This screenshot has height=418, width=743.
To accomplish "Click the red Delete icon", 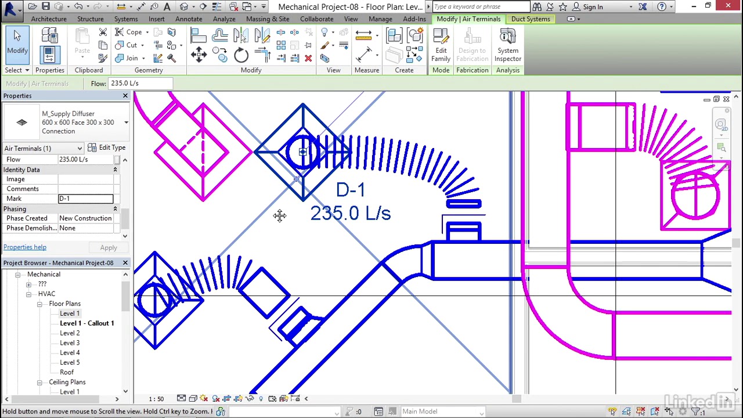I will click(308, 58).
